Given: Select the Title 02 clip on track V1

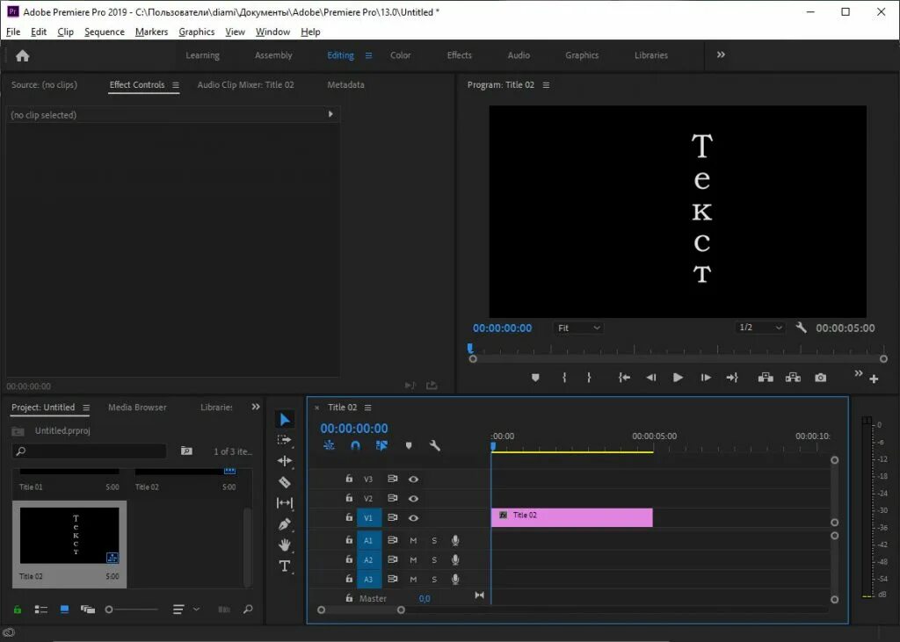Looking at the screenshot, I should coord(571,517).
